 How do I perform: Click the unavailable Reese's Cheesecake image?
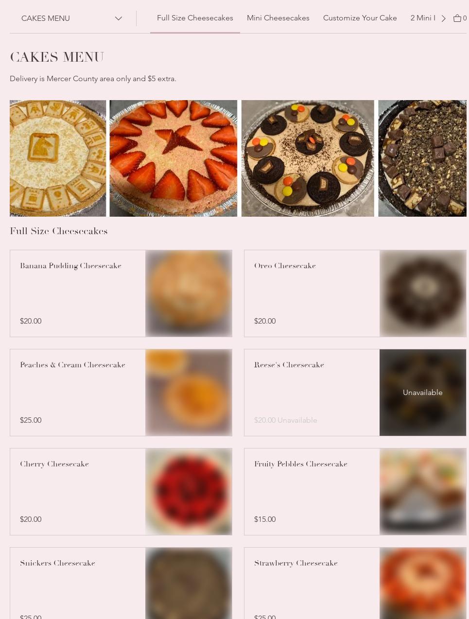pos(423,393)
